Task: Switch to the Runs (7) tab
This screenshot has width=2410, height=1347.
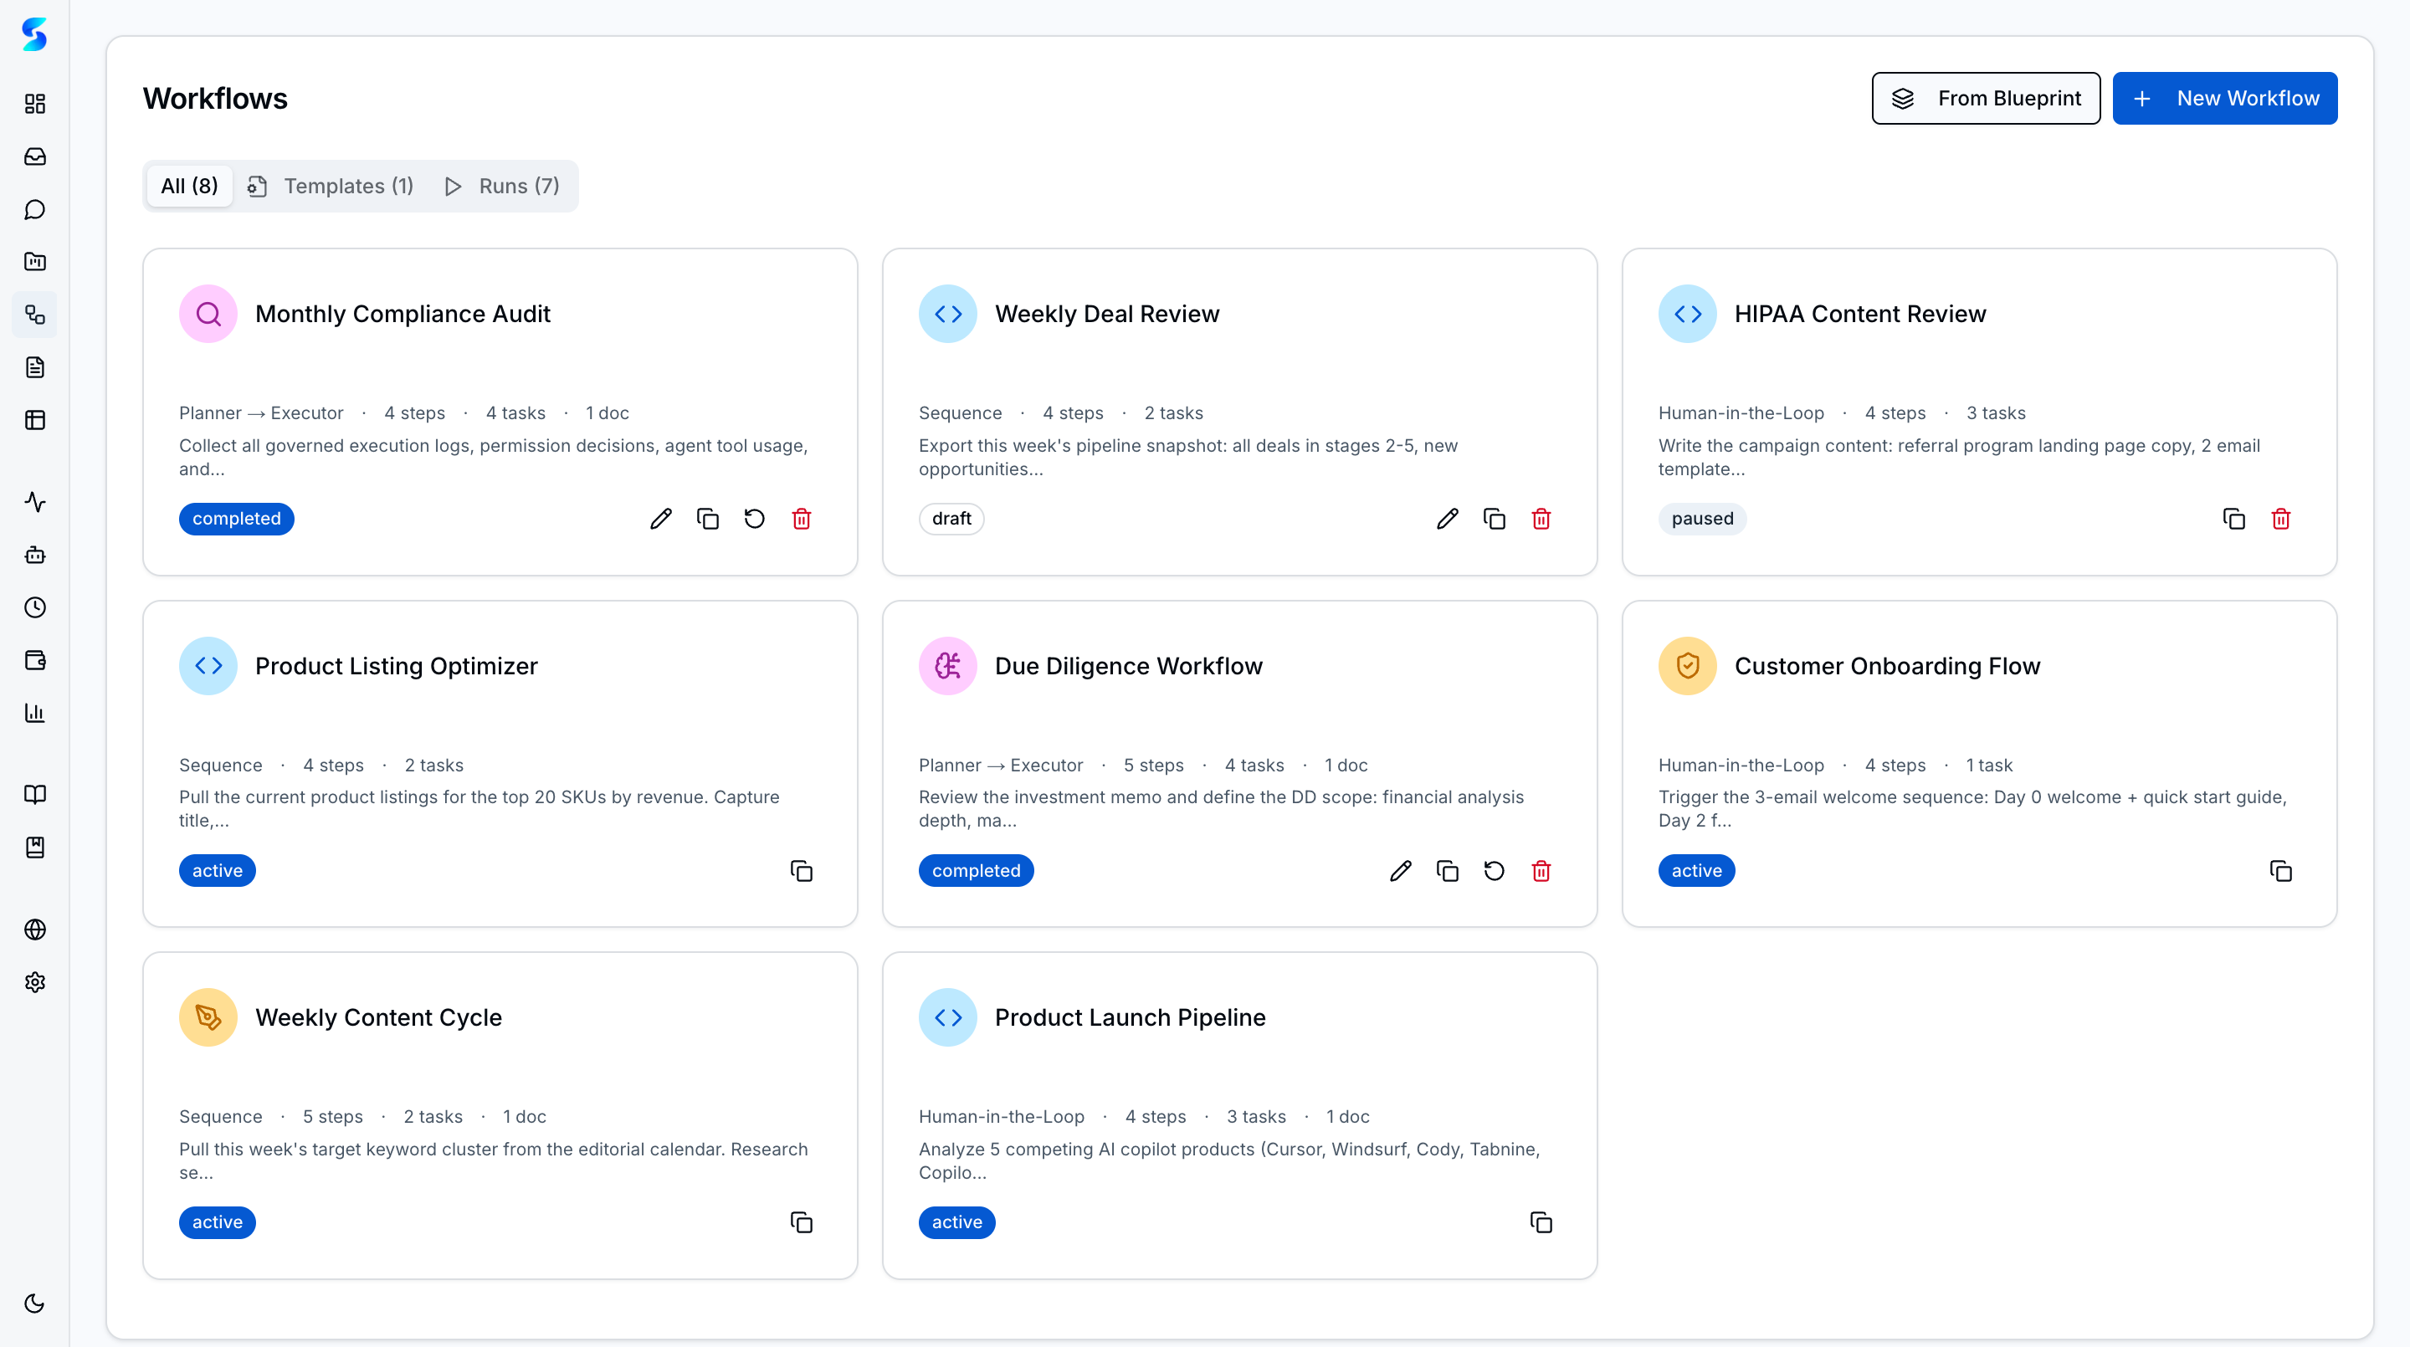Action: (501, 186)
